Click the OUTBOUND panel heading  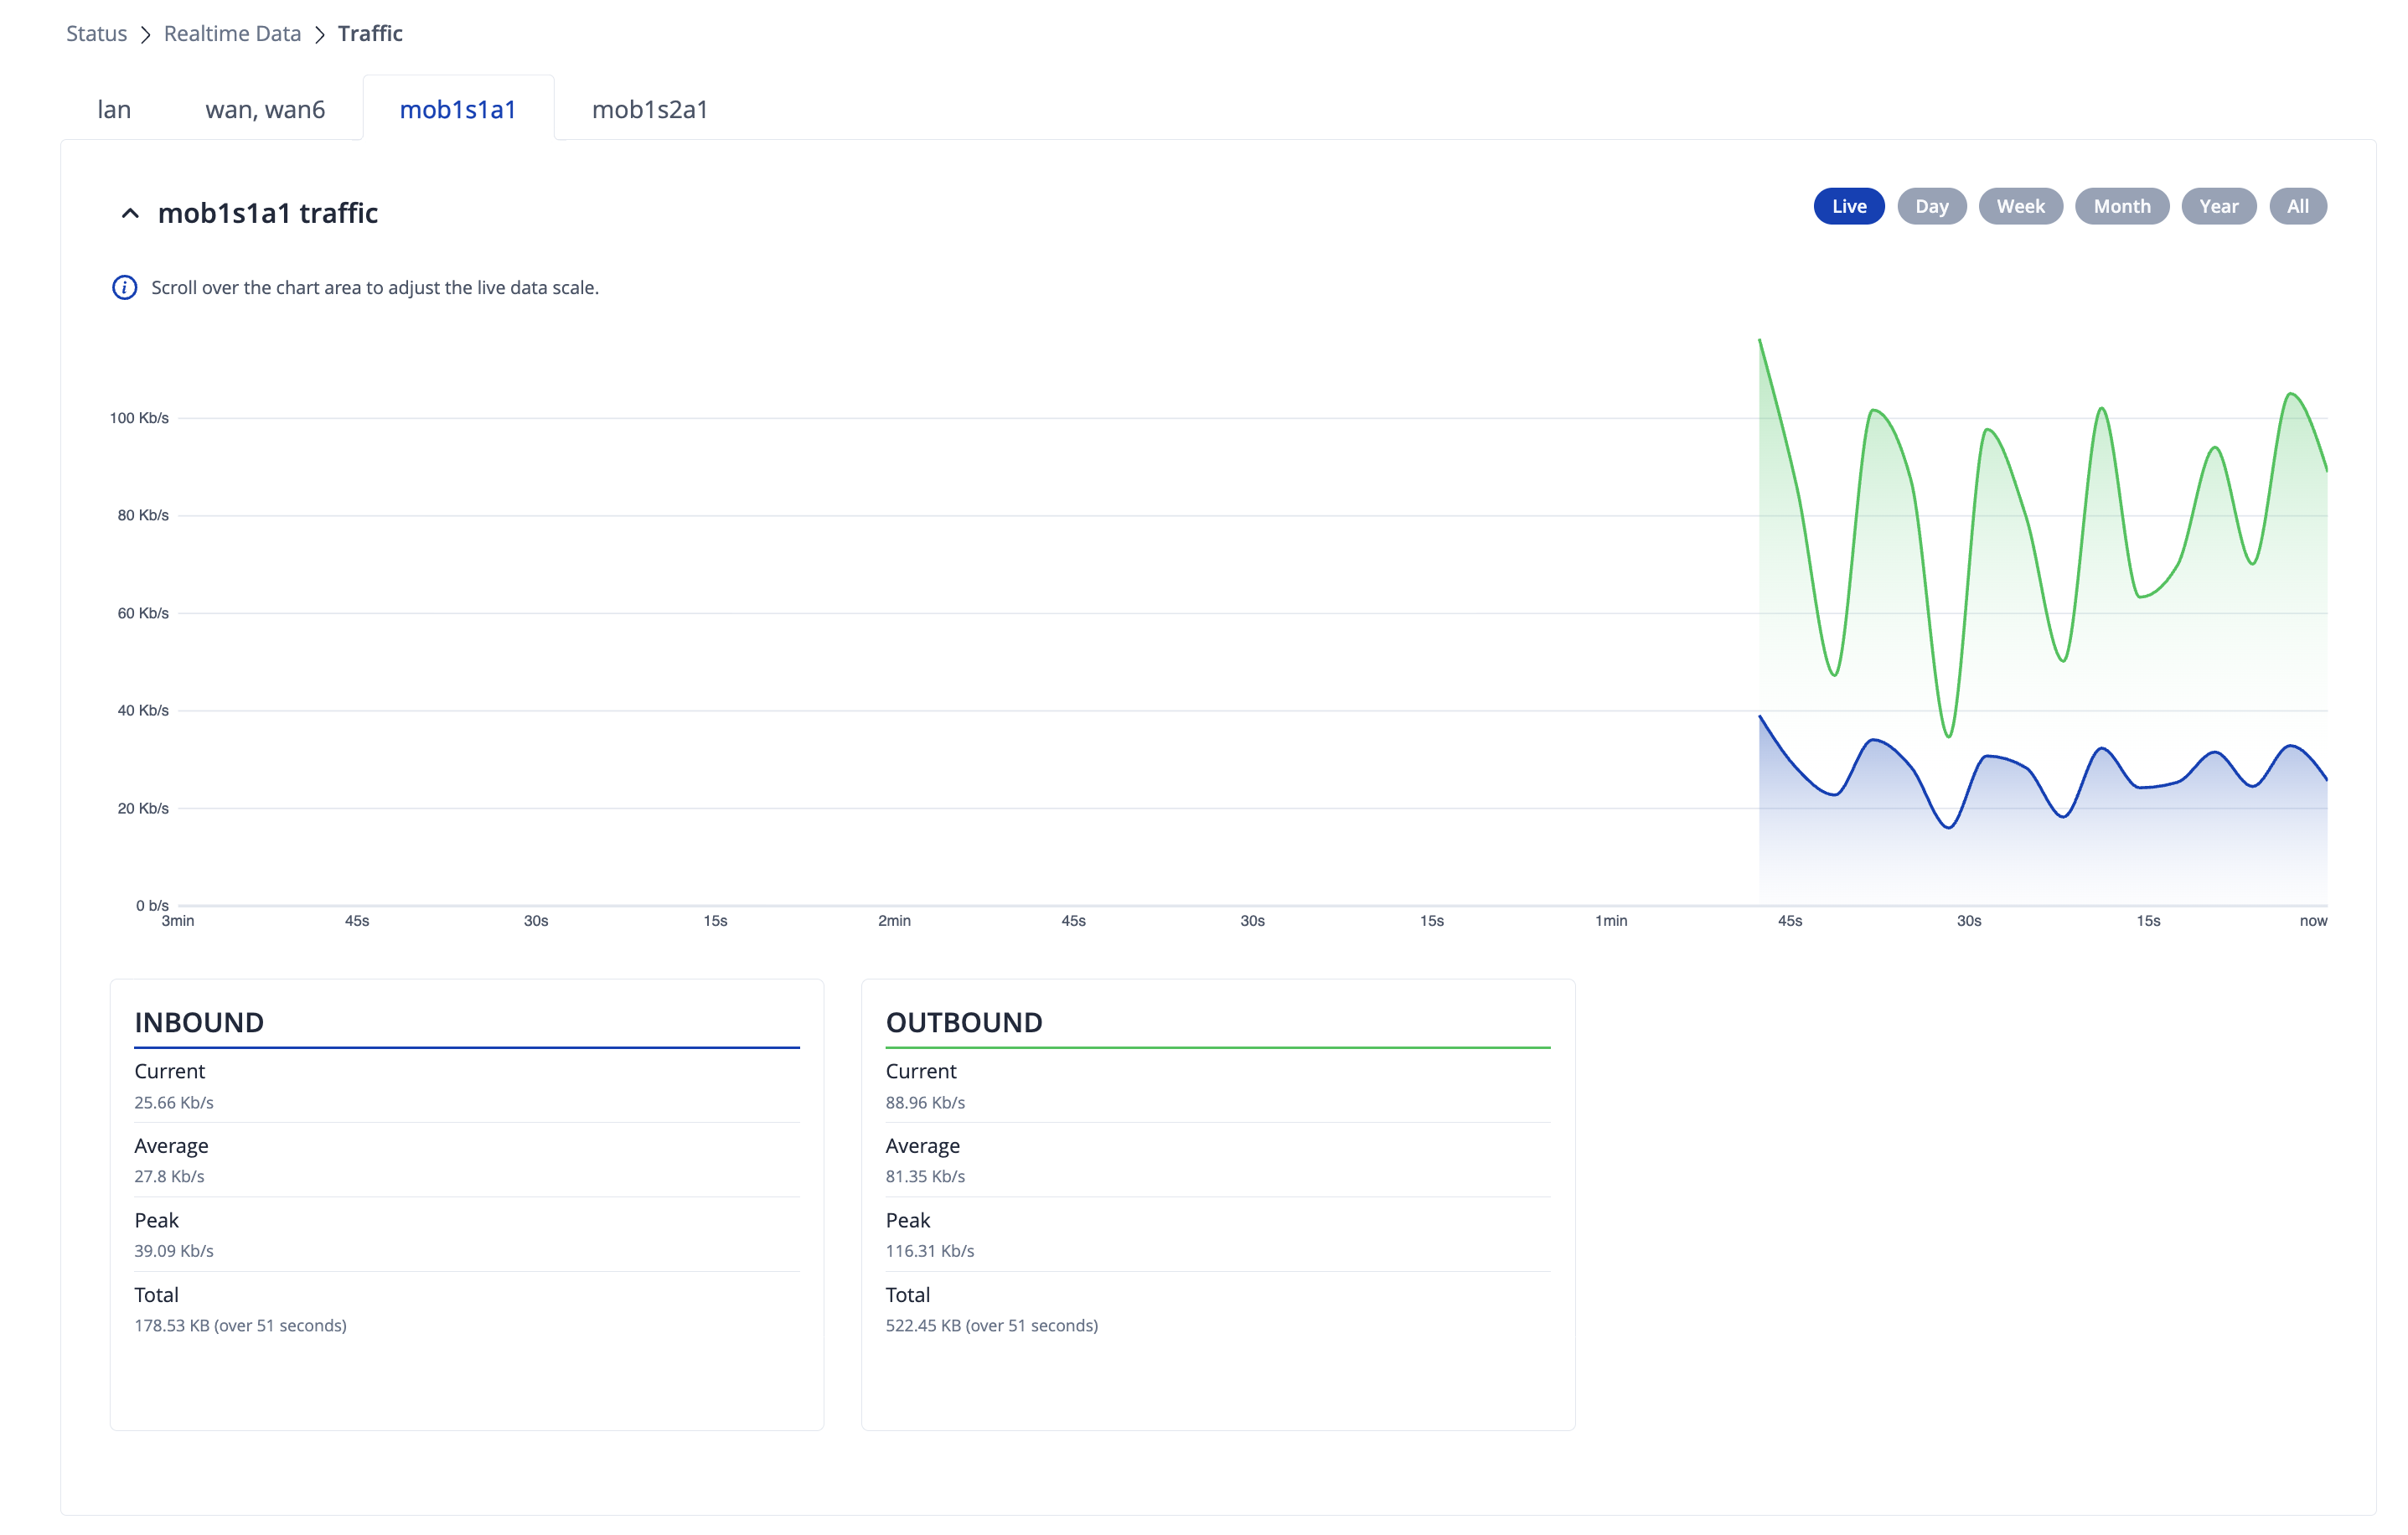(964, 1022)
